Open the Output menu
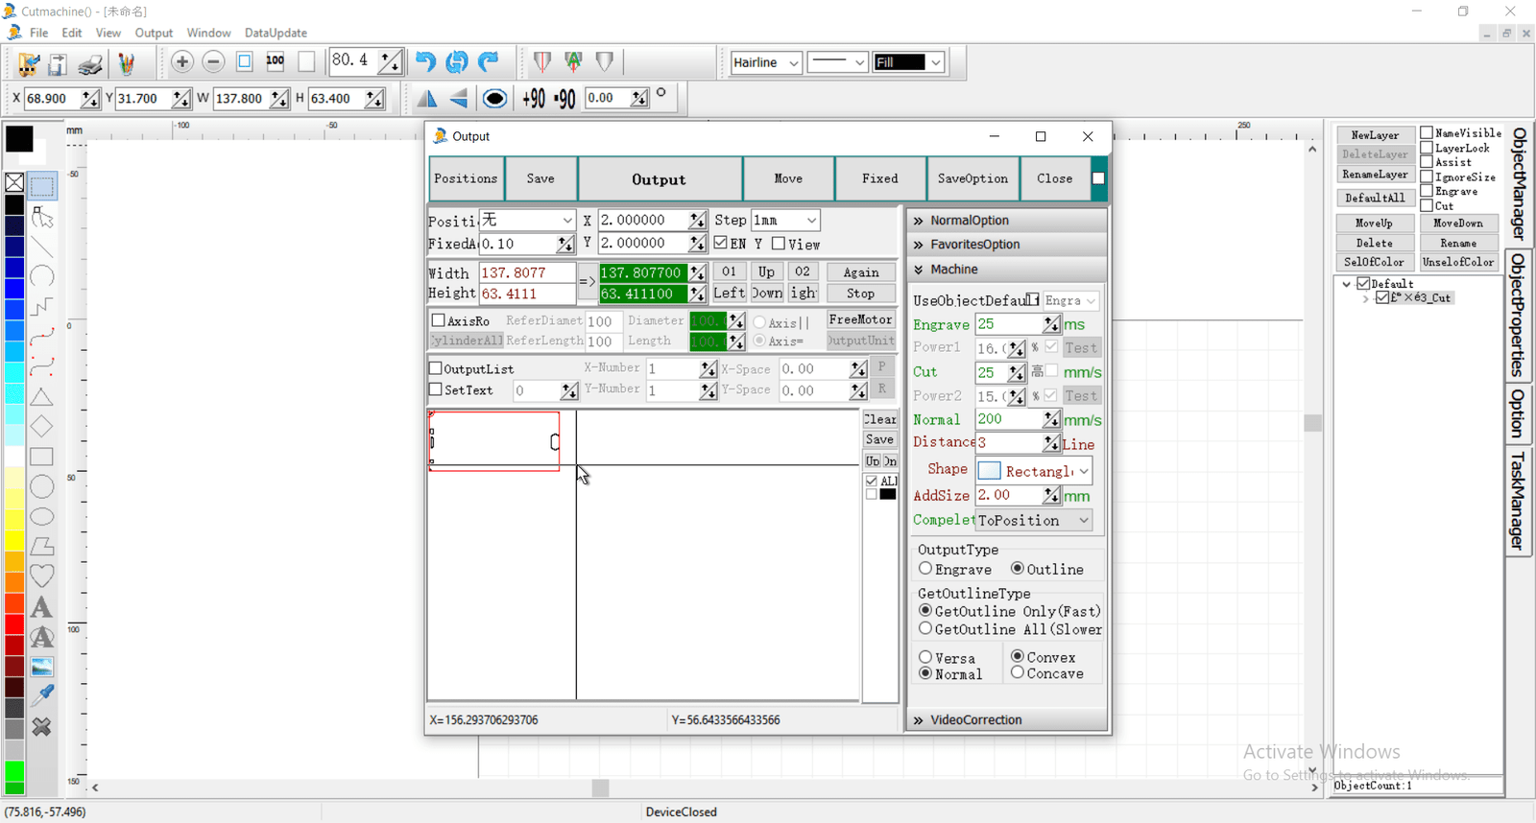Screen dimensions: 1536x823 (154, 33)
